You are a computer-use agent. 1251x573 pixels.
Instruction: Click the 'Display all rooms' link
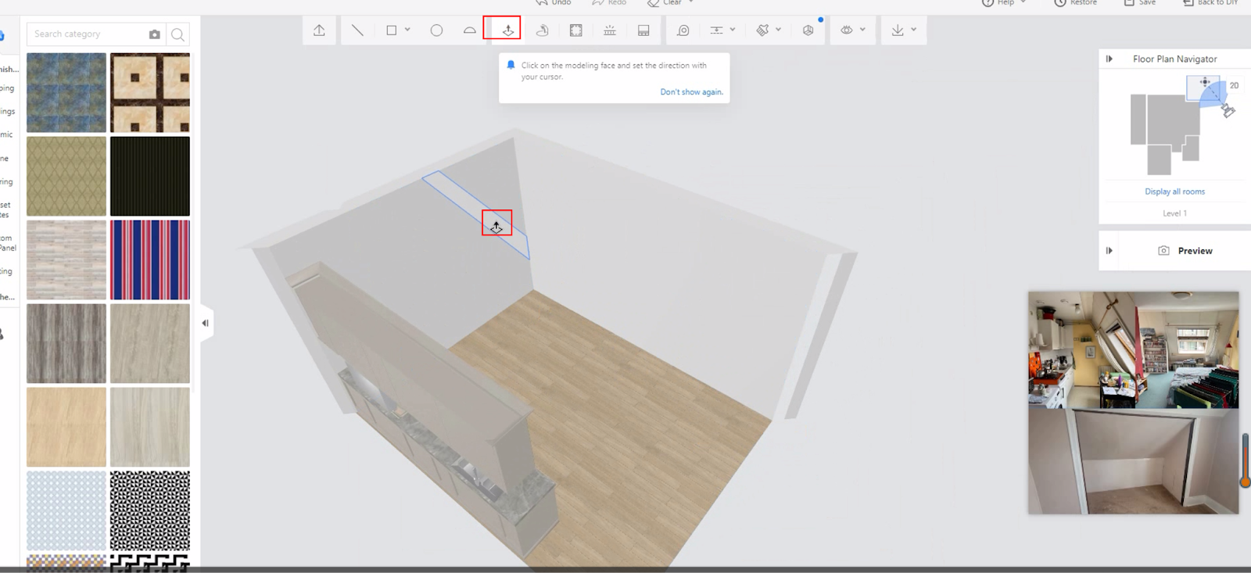coord(1174,192)
